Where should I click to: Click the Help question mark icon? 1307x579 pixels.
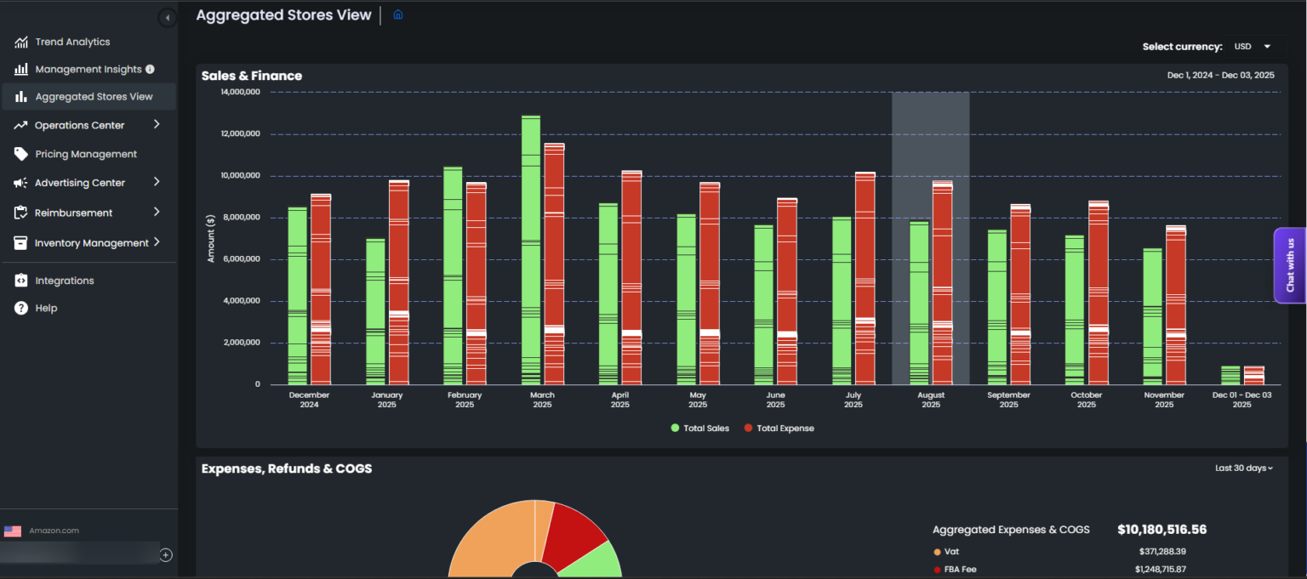pos(21,308)
